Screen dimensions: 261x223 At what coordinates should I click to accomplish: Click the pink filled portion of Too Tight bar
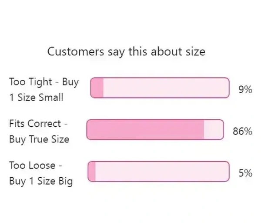pos(97,88)
